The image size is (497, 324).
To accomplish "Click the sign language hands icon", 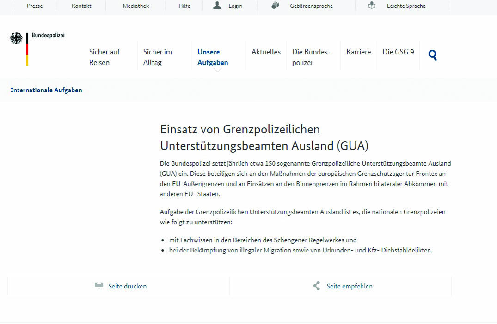I will tap(276, 6).
